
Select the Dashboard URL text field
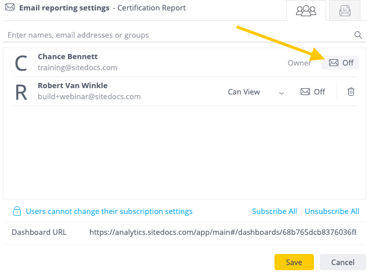[x=222, y=232]
